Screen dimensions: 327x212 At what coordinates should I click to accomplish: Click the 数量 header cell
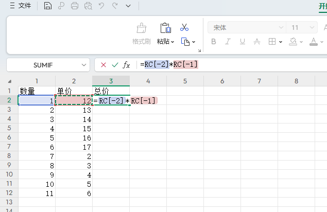coord(37,91)
